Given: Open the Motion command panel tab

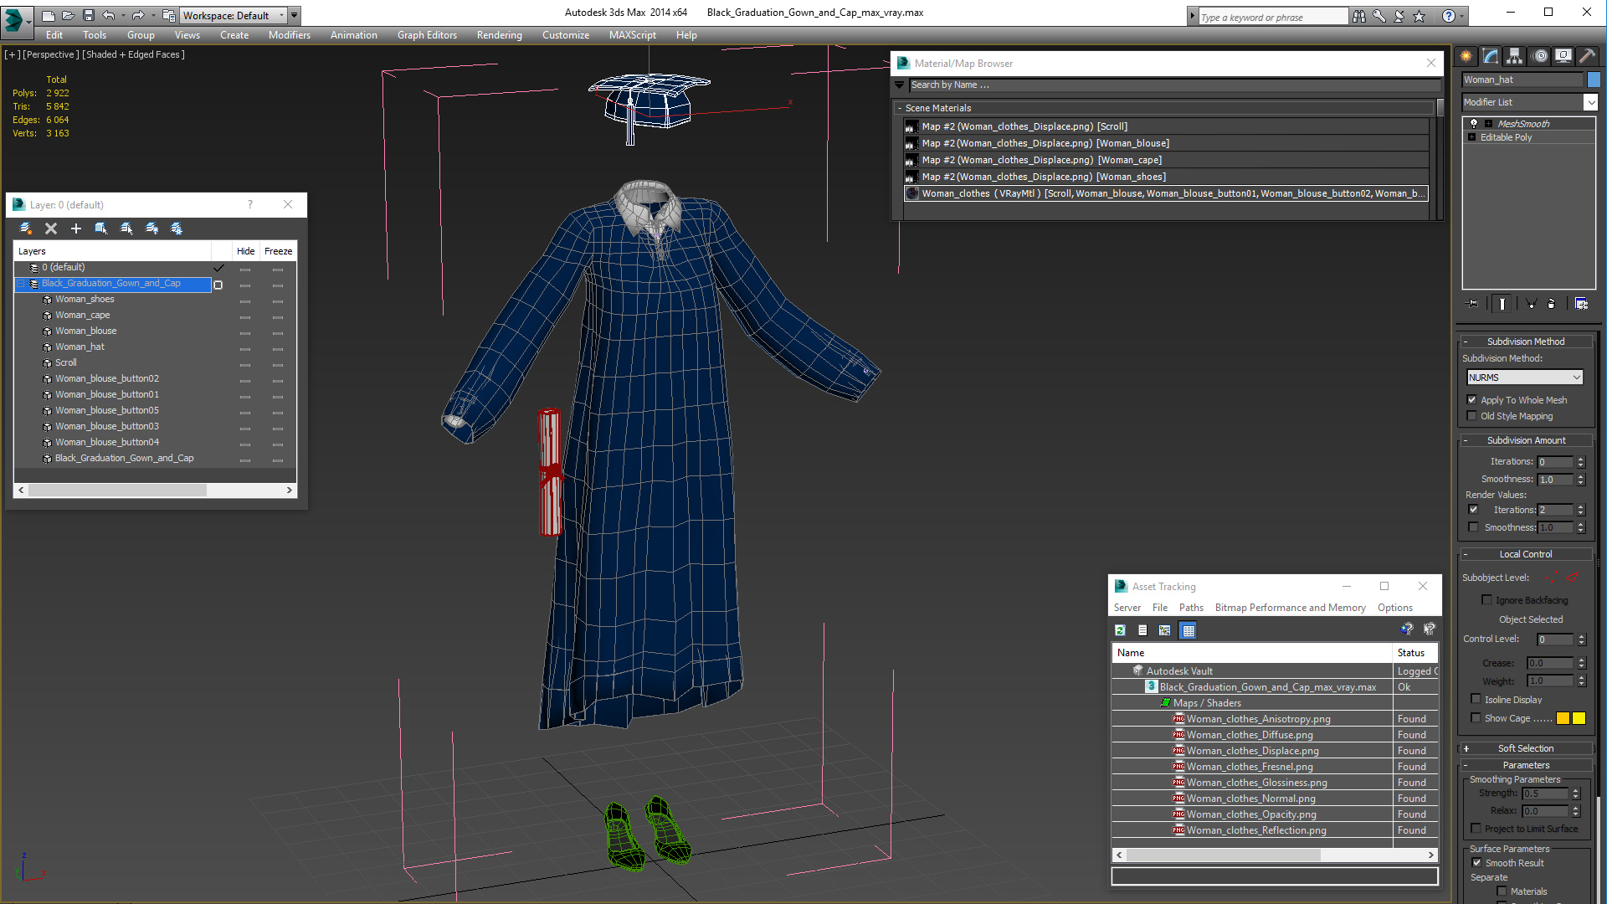Looking at the screenshot, I should (1540, 56).
